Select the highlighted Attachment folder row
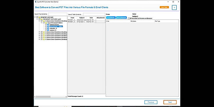 click(x=56, y=26)
